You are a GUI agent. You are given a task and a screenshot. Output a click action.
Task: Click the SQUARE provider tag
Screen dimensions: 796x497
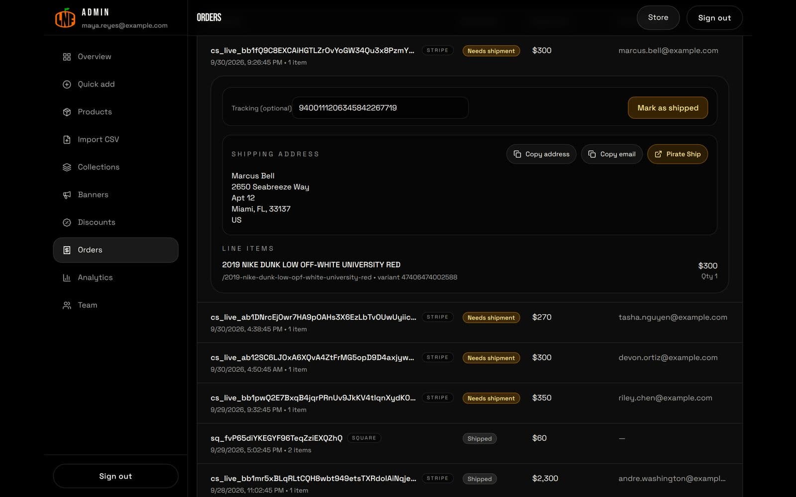[364, 438]
